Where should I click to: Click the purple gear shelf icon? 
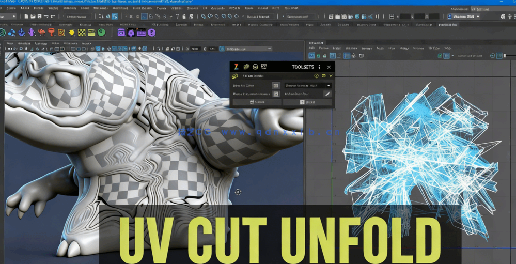(131, 32)
